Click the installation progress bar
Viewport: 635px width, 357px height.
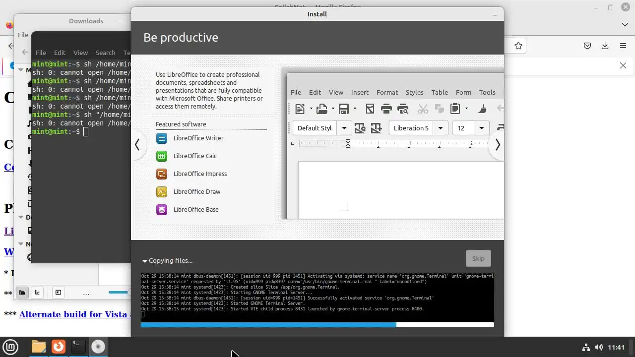317,325
